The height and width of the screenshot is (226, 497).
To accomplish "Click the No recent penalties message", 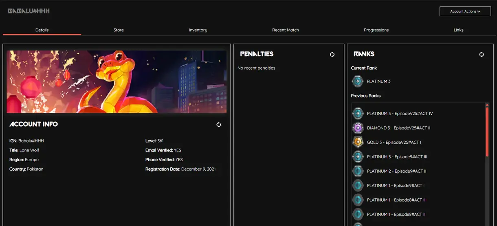I will pos(256,68).
